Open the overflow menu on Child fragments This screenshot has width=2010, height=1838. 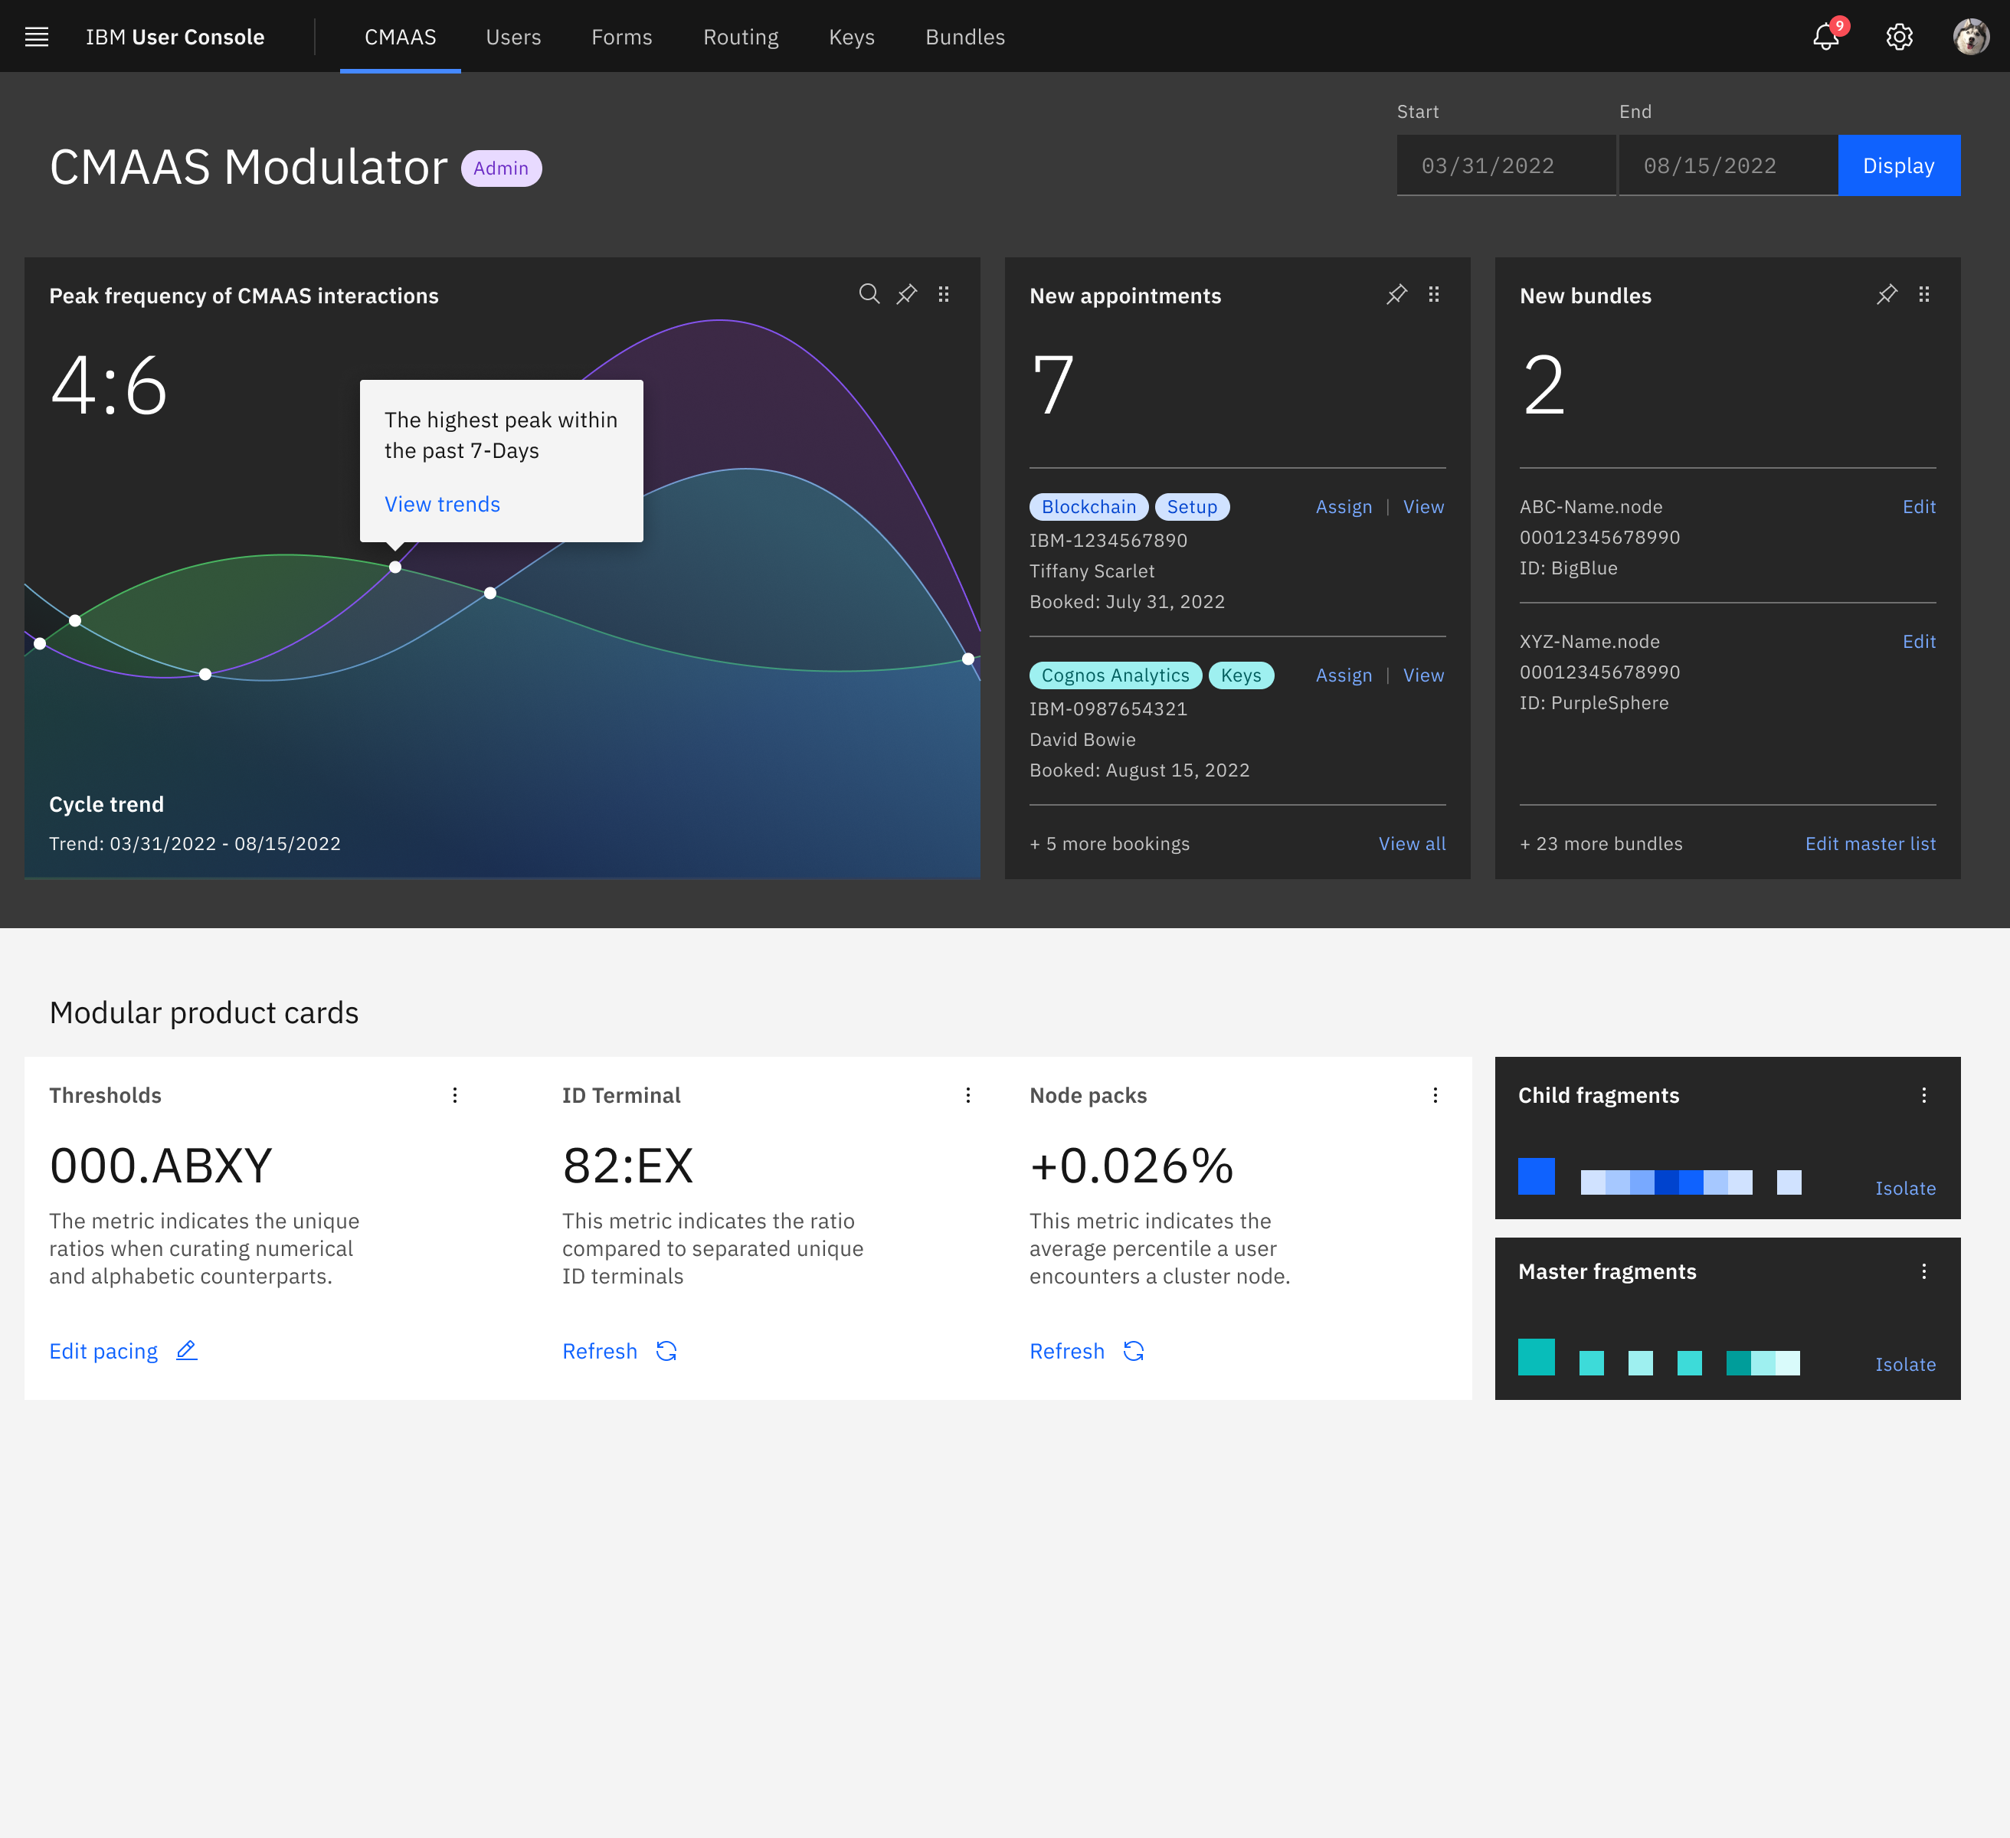[x=1924, y=1094]
